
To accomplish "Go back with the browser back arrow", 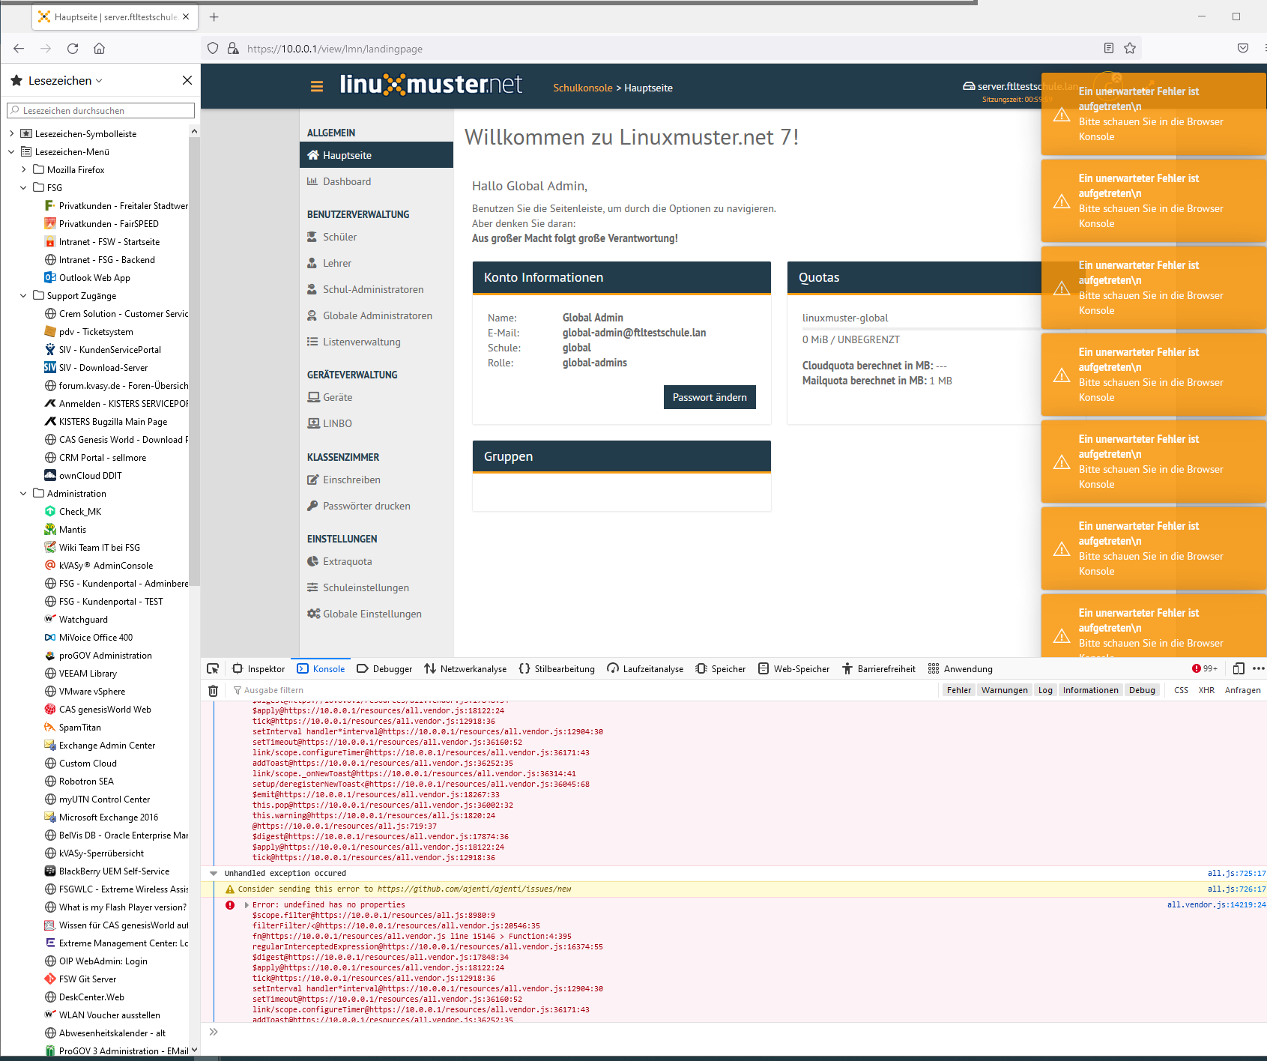I will (x=19, y=49).
